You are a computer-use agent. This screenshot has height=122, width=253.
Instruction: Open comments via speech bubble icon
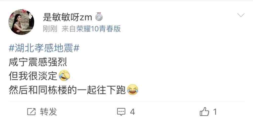coord(121,112)
